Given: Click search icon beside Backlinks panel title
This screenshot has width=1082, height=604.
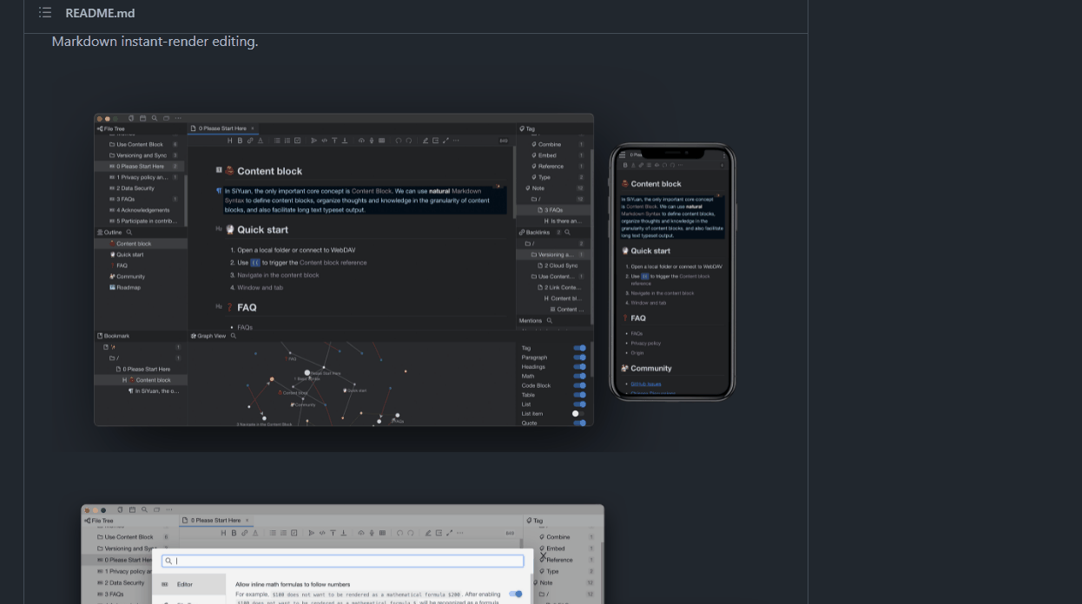Looking at the screenshot, I should click(x=567, y=233).
